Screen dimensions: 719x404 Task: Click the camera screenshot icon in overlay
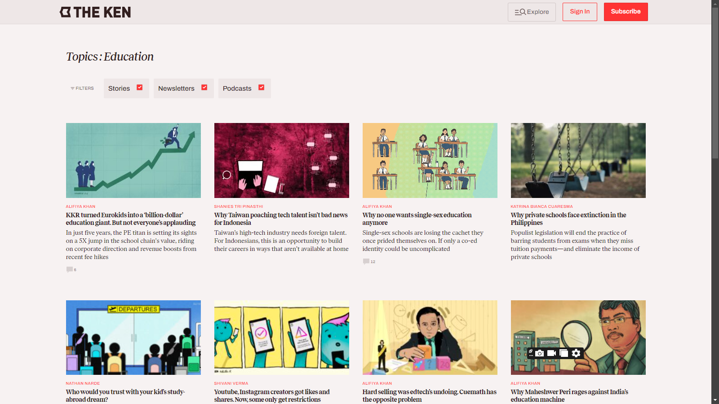point(540,353)
